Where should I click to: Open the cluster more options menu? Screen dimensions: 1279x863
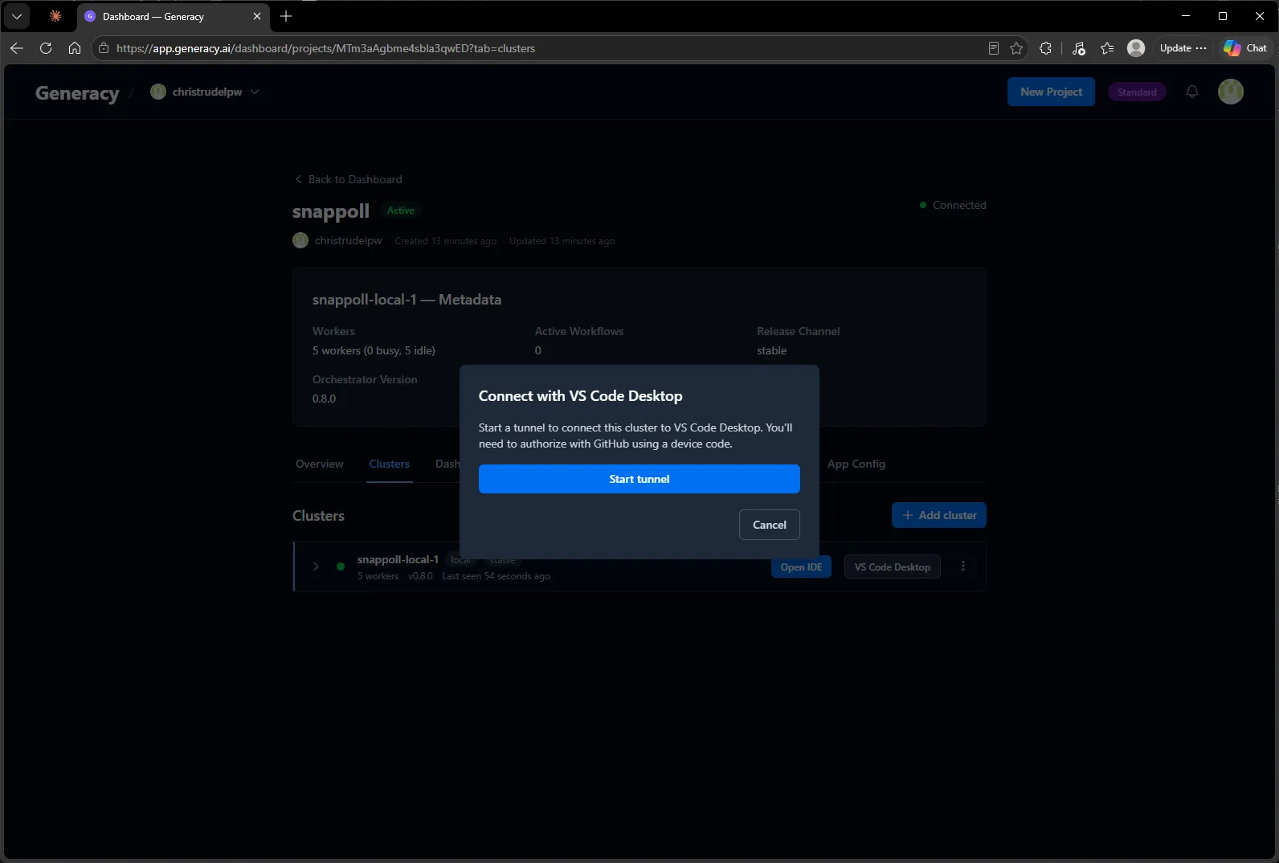tap(963, 566)
